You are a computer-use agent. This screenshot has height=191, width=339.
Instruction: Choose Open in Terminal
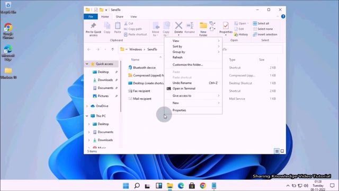[193, 89]
